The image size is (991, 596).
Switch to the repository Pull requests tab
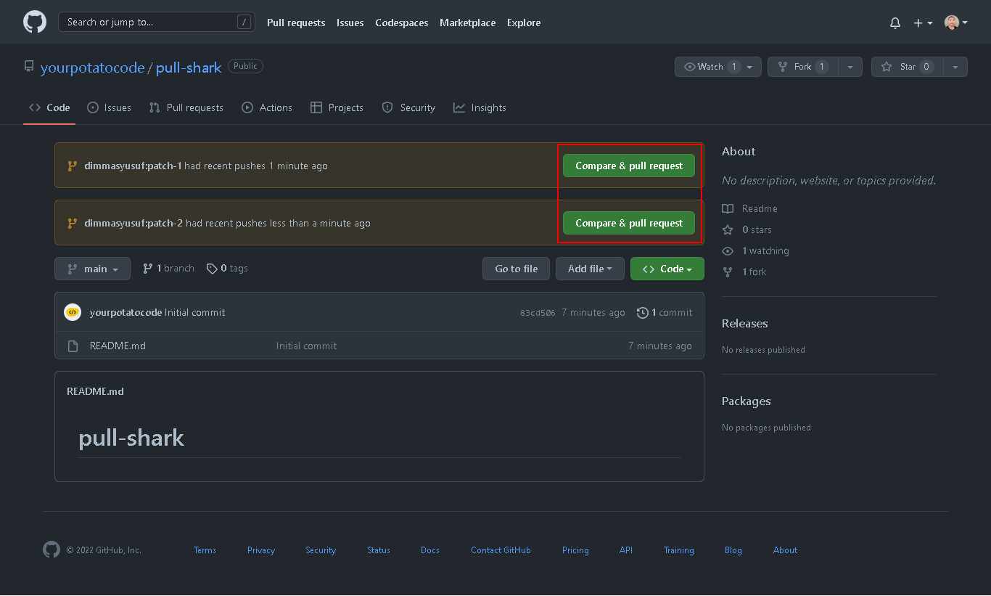click(186, 107)
